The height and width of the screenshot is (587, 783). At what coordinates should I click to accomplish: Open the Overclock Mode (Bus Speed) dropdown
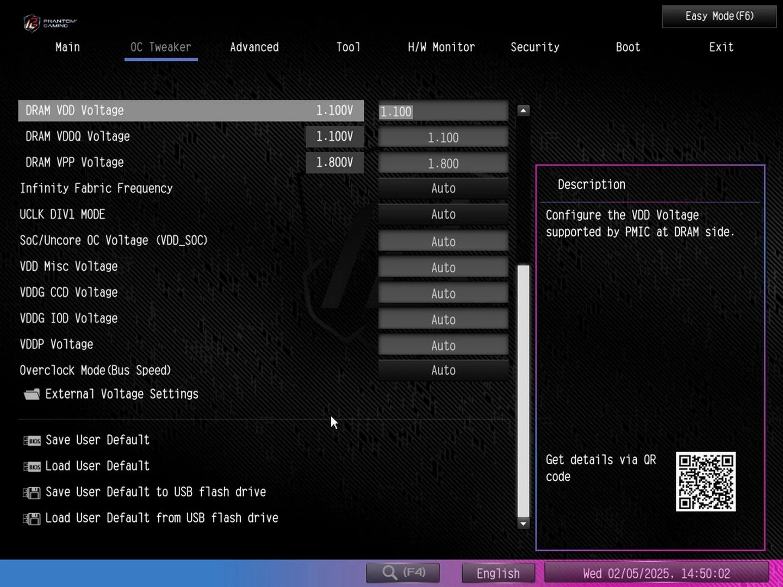tap(443, 371)
